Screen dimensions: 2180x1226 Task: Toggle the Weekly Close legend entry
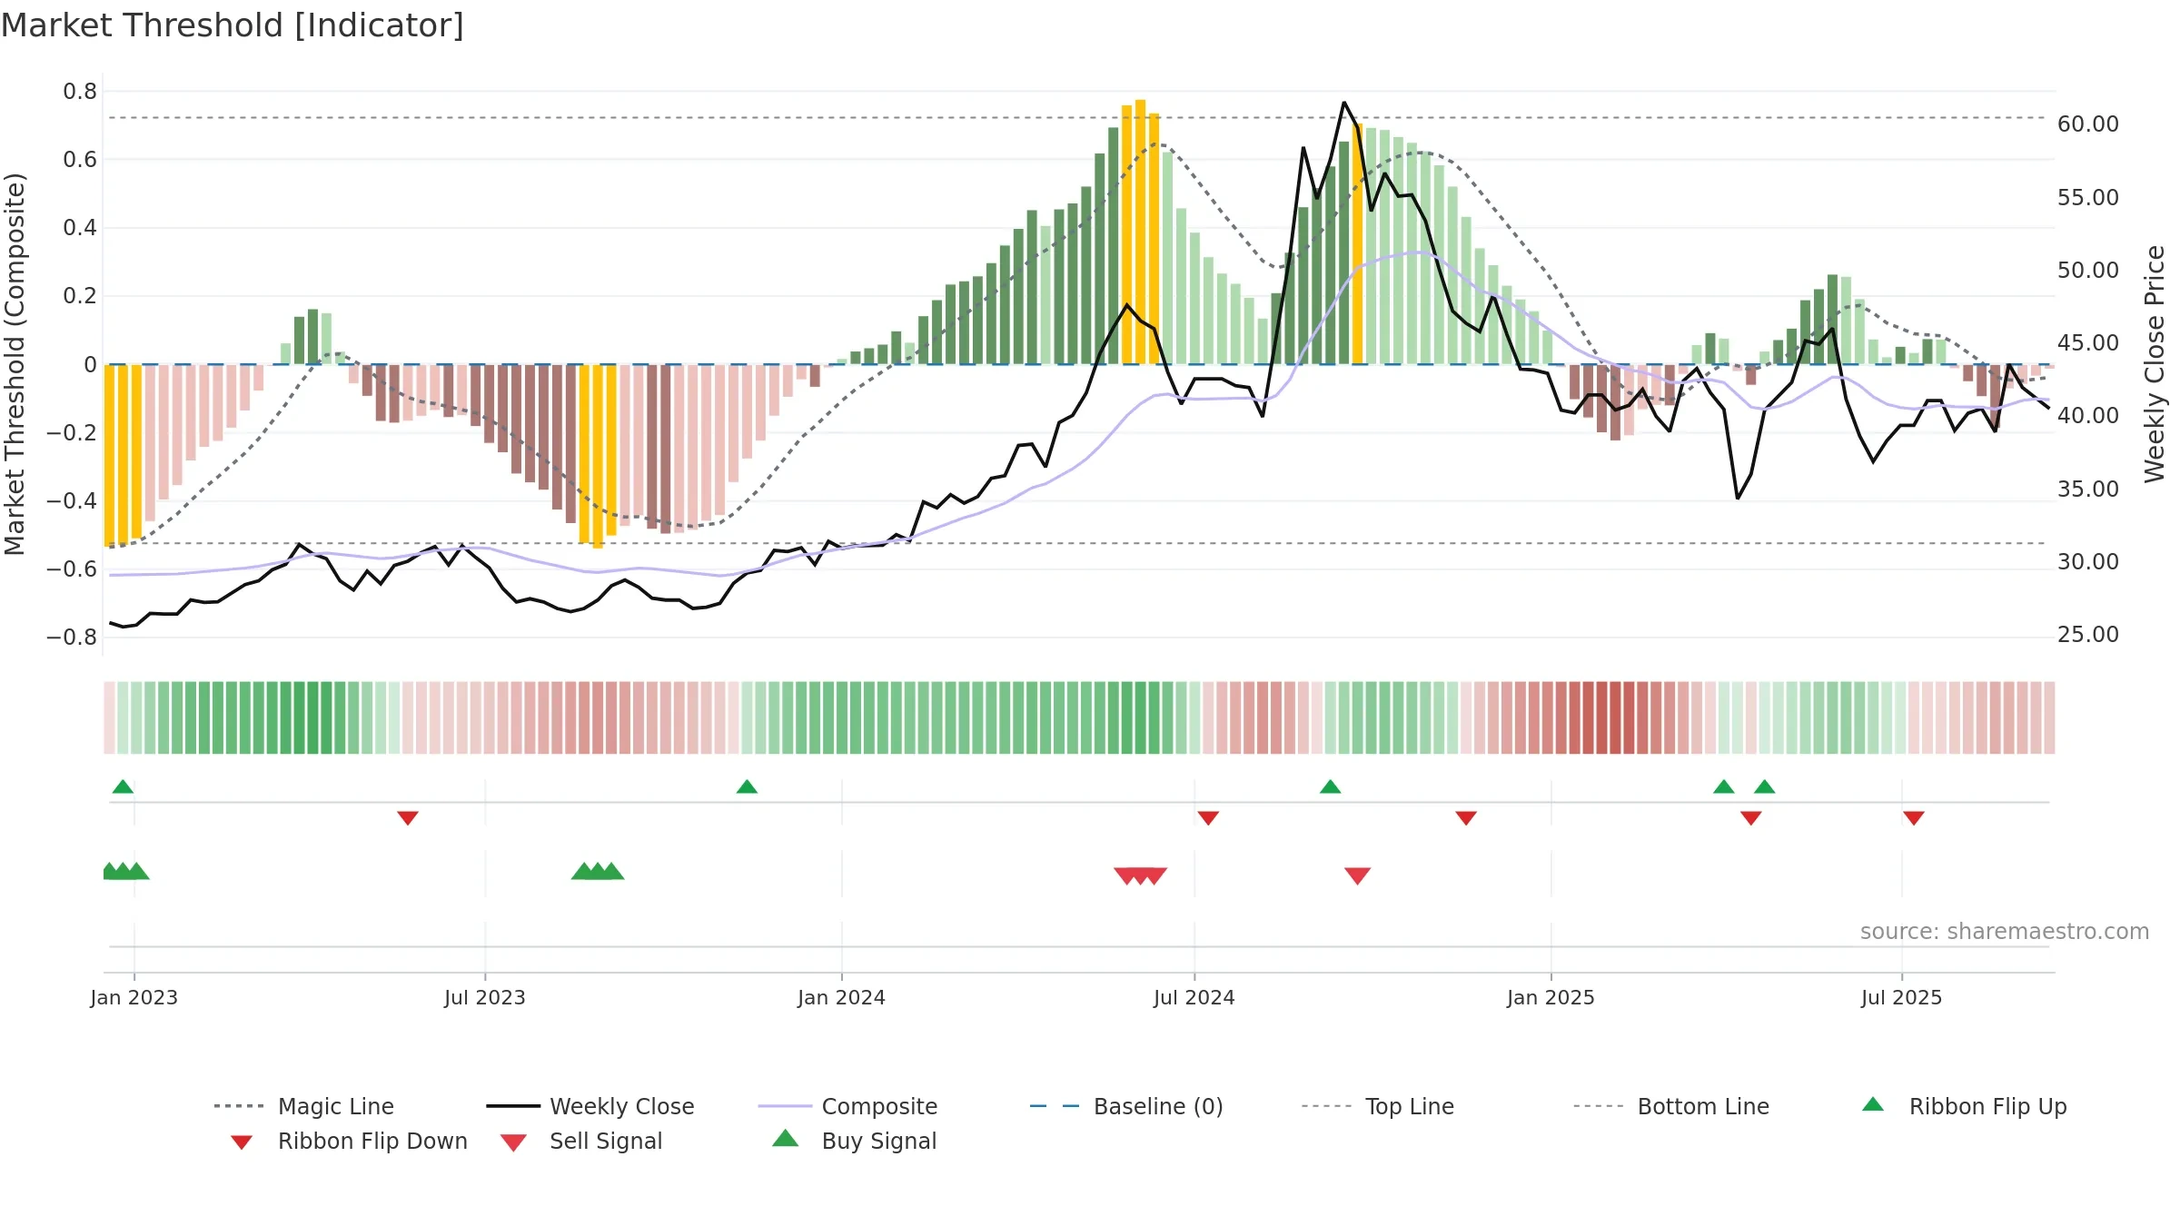coord(590,1106)
